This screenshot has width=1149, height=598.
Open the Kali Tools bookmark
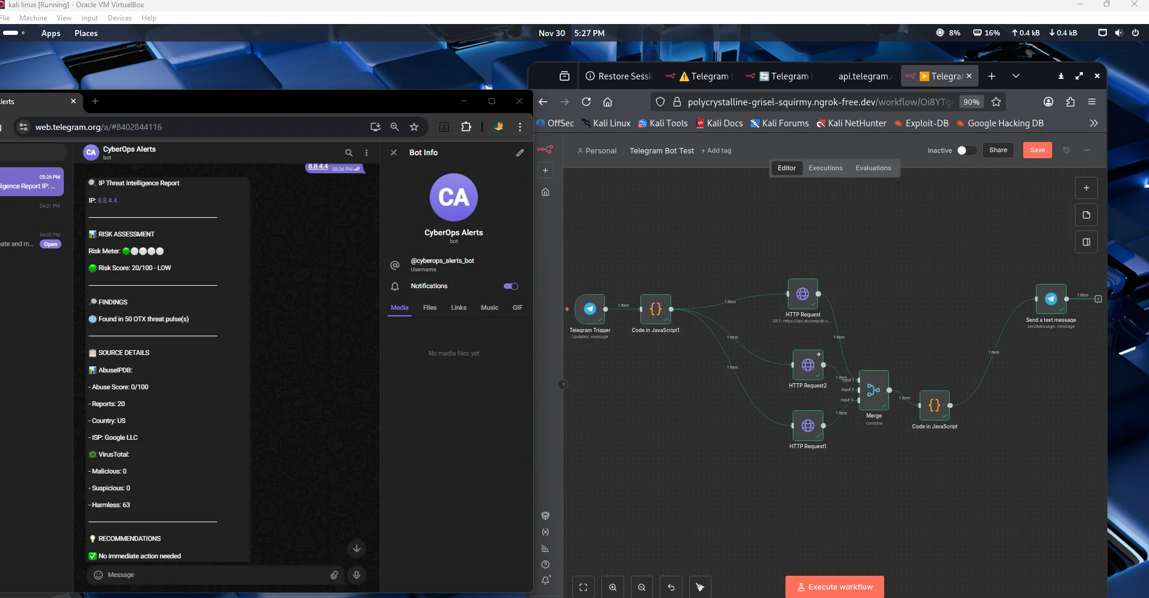pyautogui.click(x=663, y=123)
